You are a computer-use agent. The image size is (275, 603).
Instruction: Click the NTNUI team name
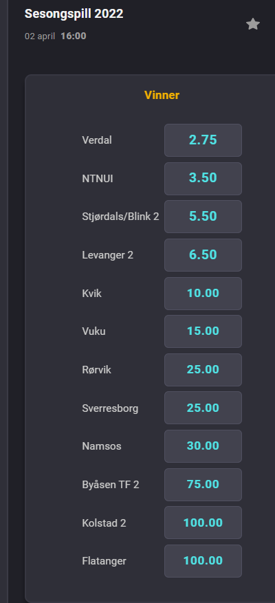click(98, 179)
